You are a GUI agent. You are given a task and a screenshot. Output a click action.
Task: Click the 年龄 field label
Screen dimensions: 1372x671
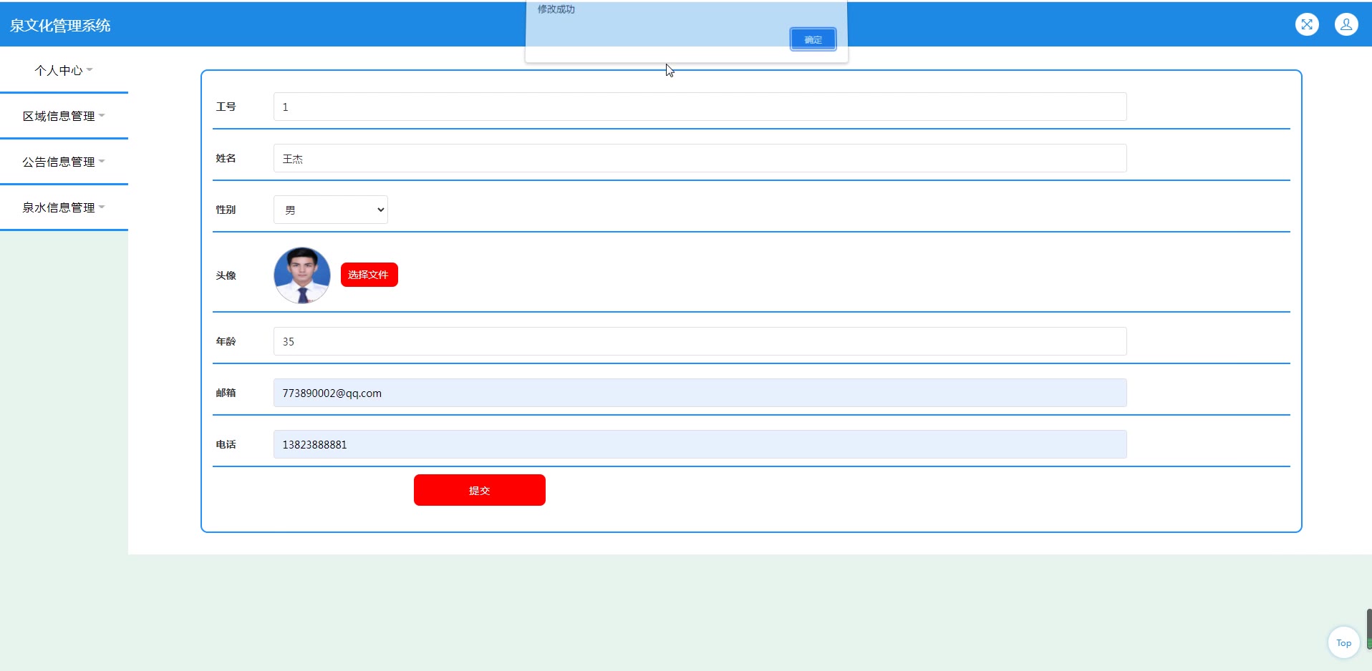(226, 341)
